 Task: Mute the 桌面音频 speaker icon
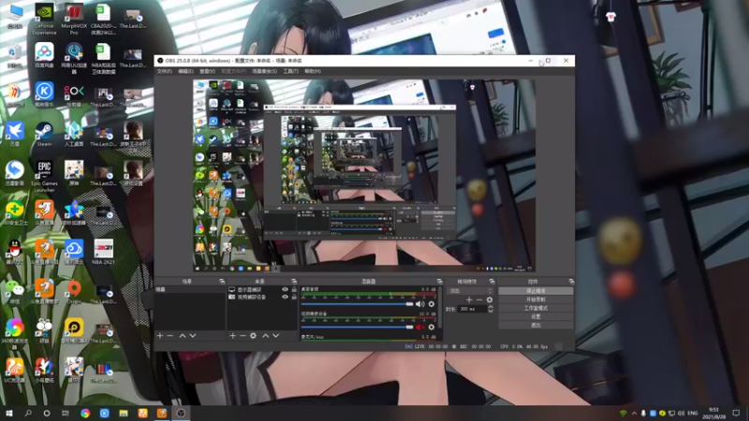[x=419, y=304]
